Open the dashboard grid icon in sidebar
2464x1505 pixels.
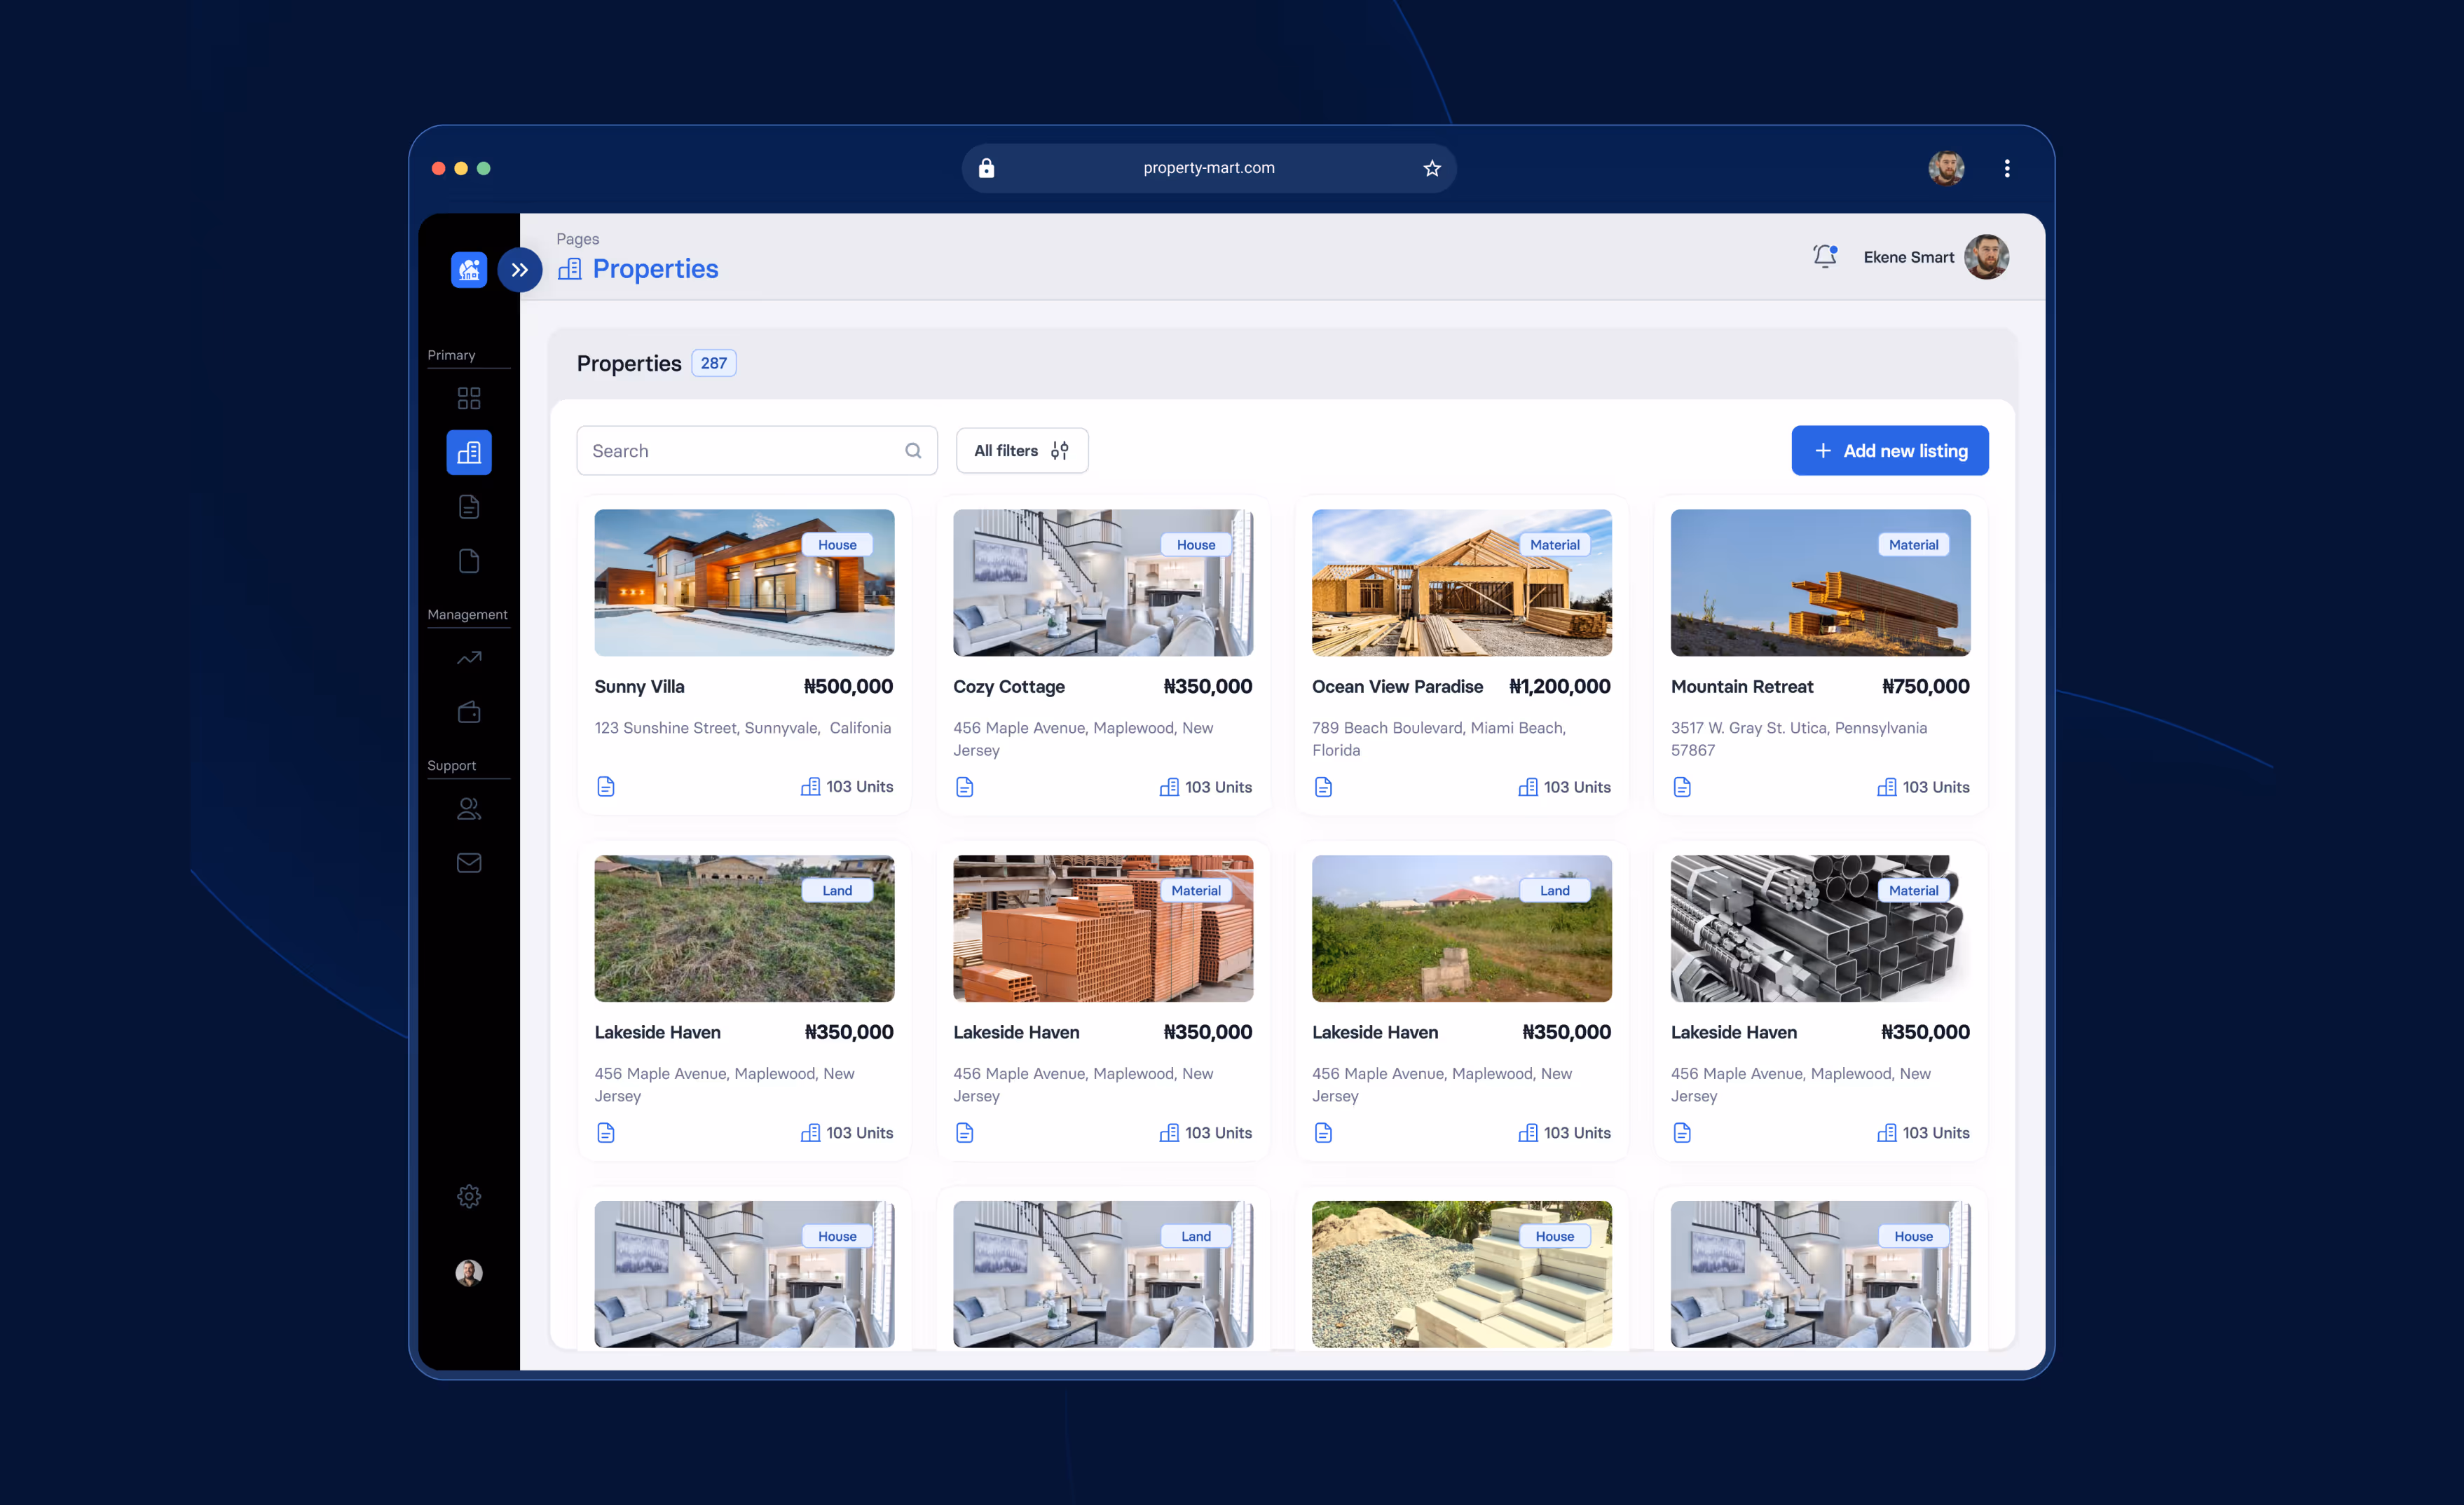coord(468,398)
